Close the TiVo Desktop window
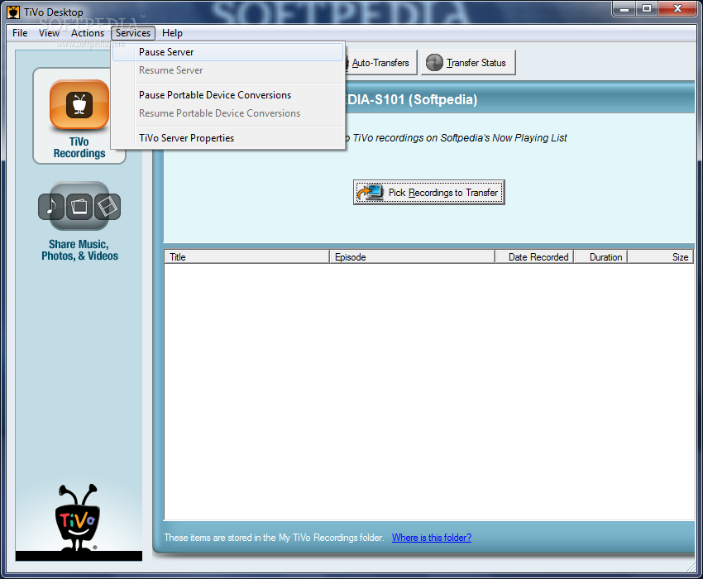 (677, 8)
